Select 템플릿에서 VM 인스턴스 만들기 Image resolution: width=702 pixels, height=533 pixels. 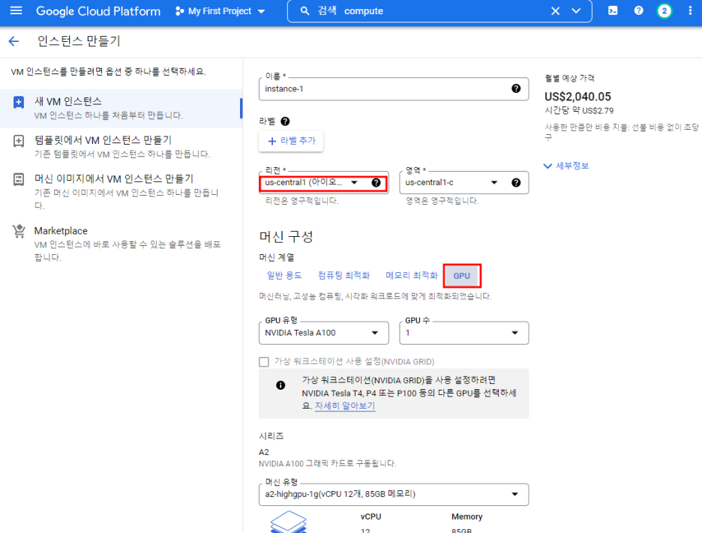click(121, 147)
